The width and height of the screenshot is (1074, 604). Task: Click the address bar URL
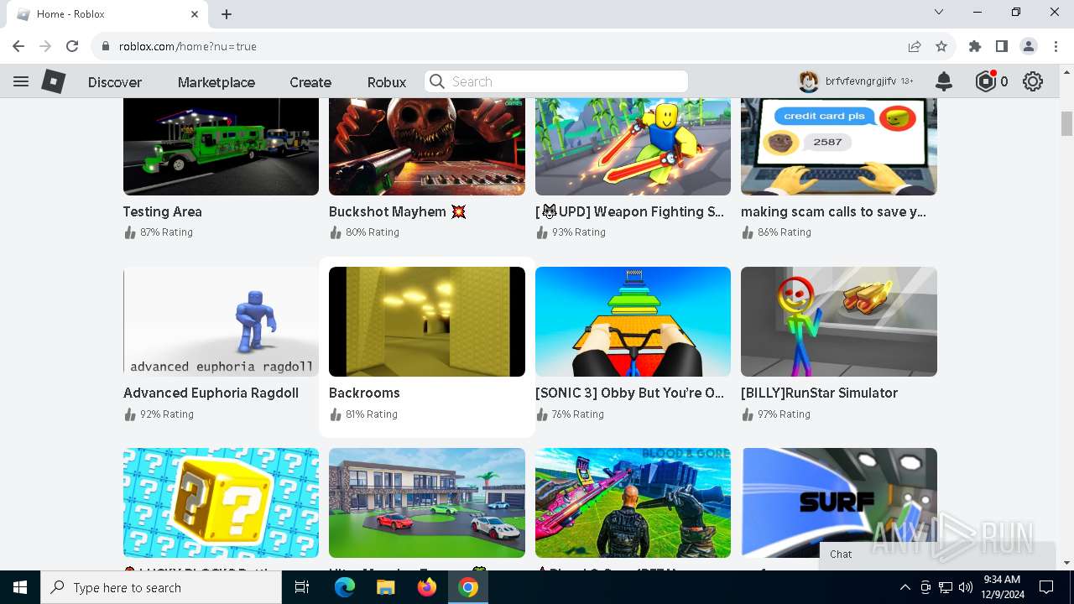coord(188,46)
